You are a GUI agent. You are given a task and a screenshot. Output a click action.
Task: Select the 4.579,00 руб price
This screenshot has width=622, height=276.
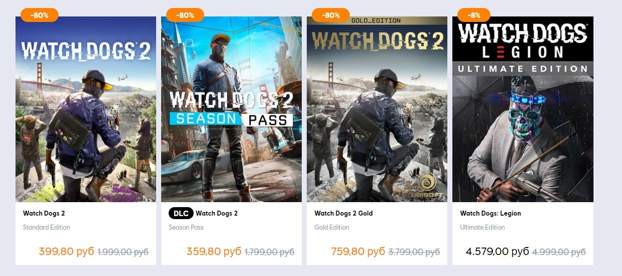click(x=497, y=252)
